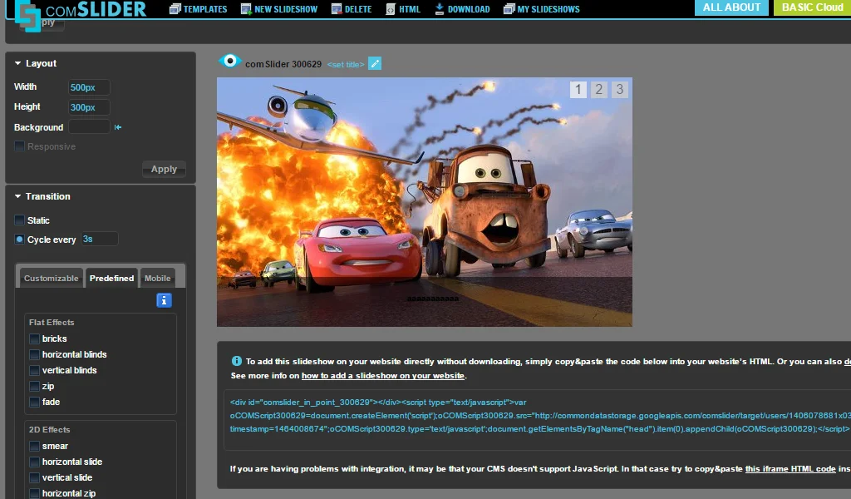
Task: Create a New Slideshow from the top toolbar
Action: [245, 9]
